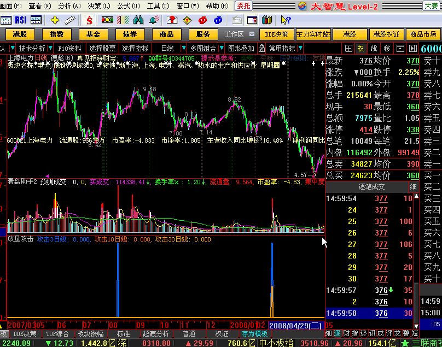Click the tick list scrollbar up arrow
This screenshot has height=347, width=442.
point(416,196)
